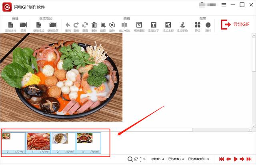Open the hamburger menu in title bar
The width and height of the screenshot is (256, 165).
coord(224,5)
